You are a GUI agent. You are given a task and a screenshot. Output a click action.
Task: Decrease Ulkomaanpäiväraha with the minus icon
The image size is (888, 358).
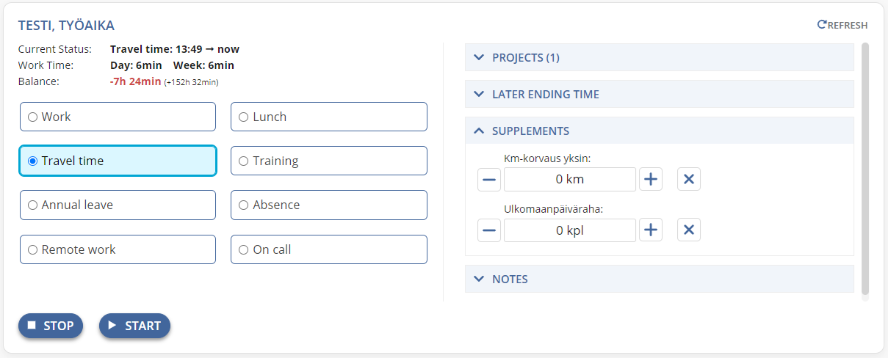[489, 230]
